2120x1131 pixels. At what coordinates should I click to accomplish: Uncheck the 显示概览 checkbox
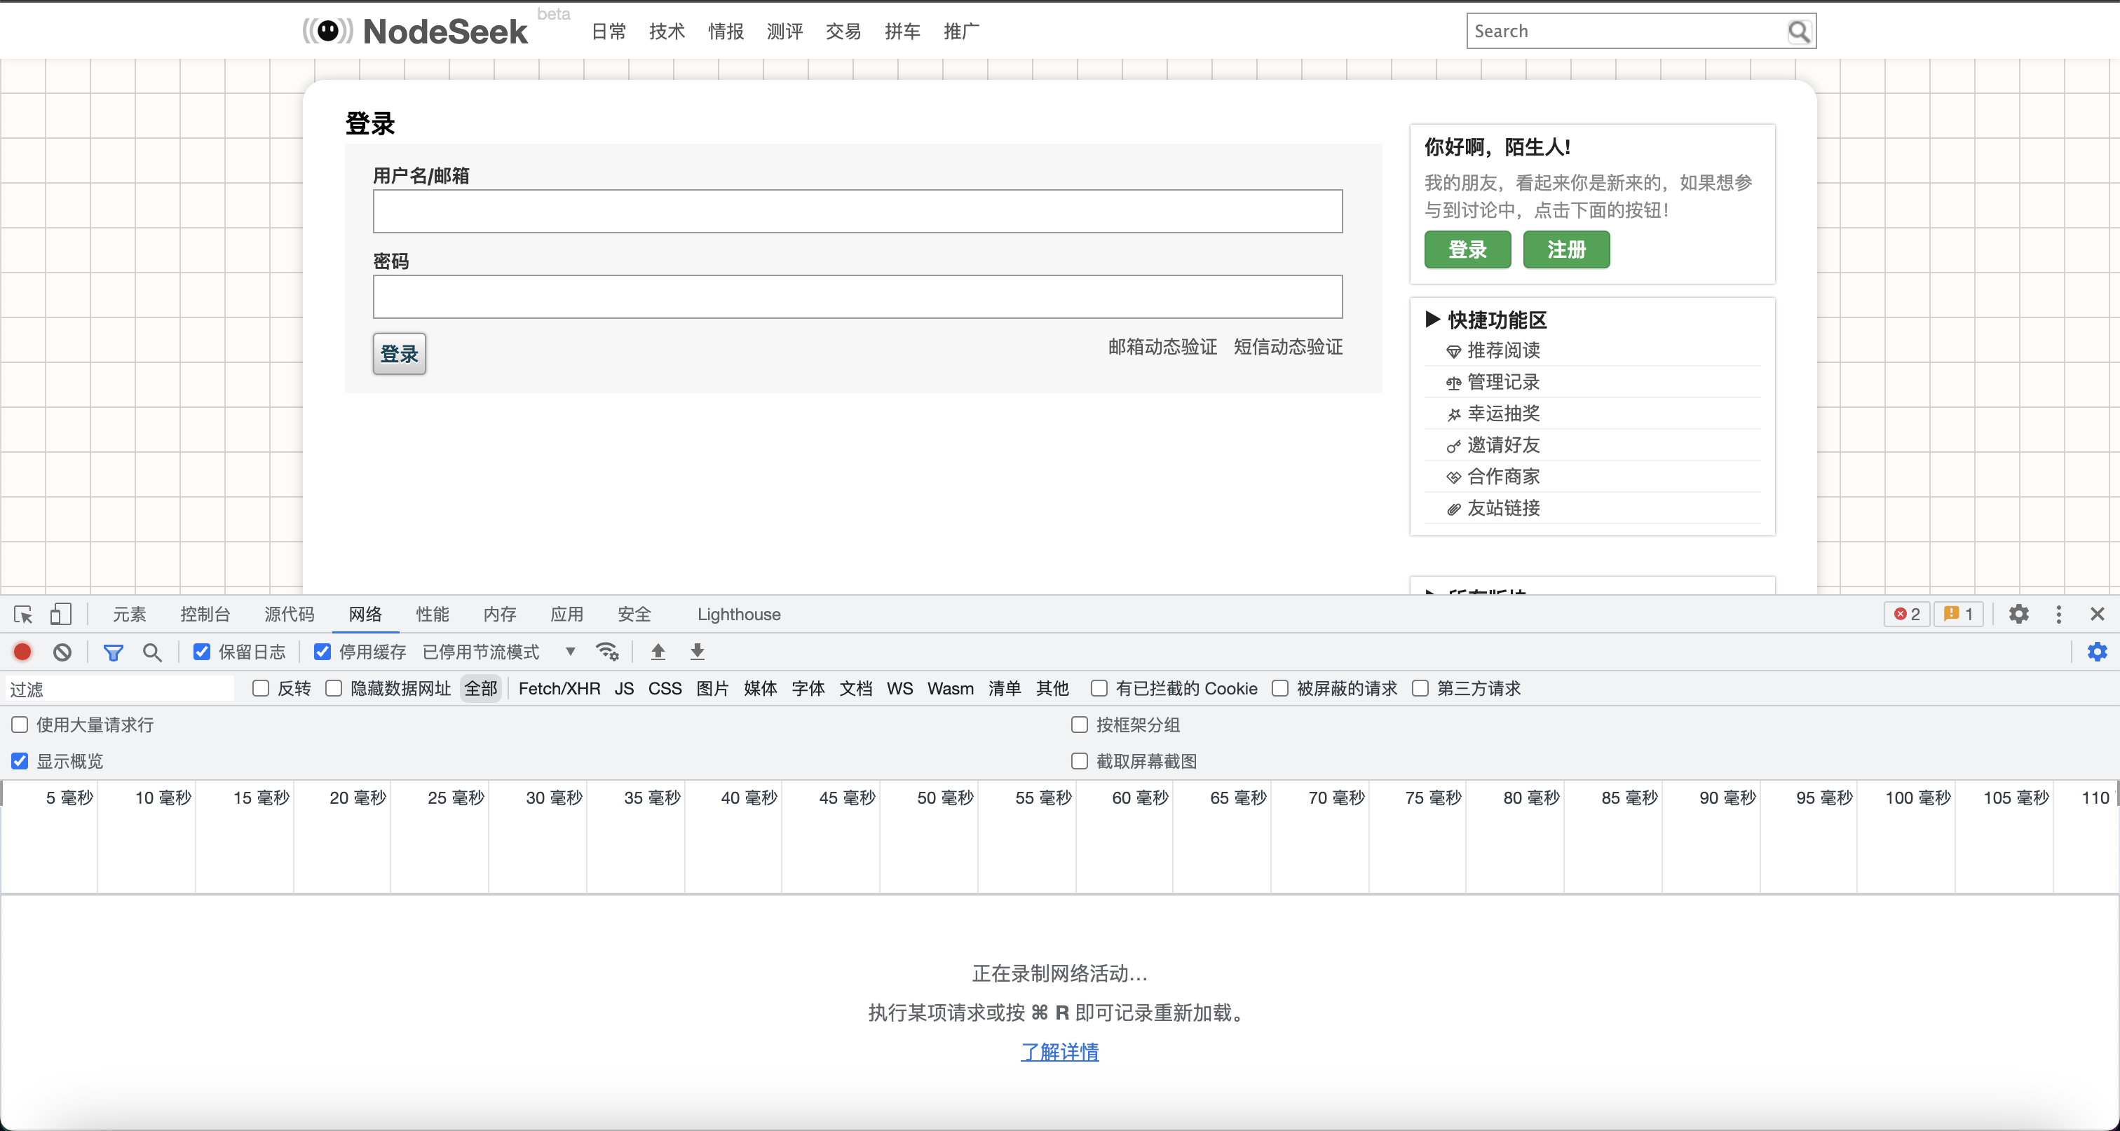point(20,761)
